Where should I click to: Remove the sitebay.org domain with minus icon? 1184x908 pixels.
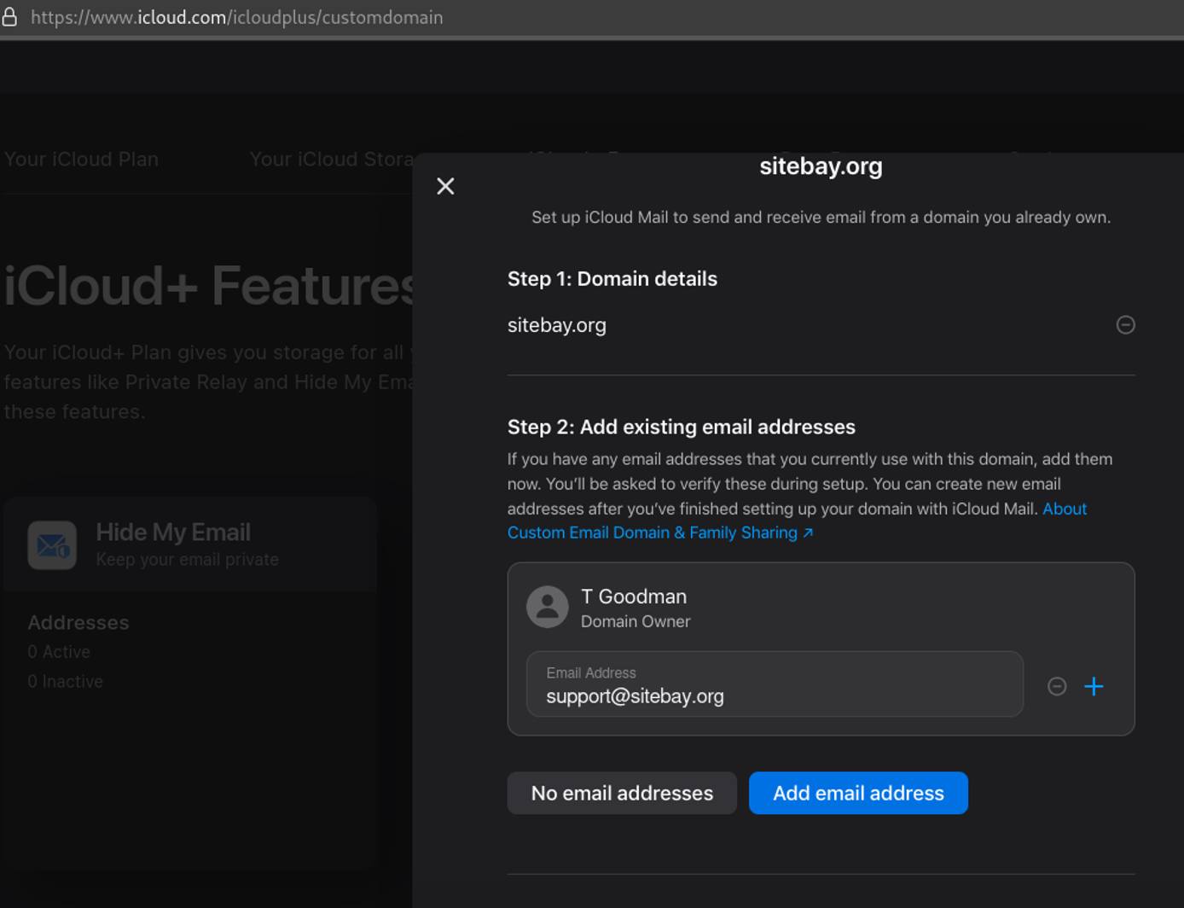[x=1126, y=325]
